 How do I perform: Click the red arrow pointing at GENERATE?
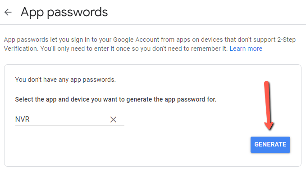(269, 105)
